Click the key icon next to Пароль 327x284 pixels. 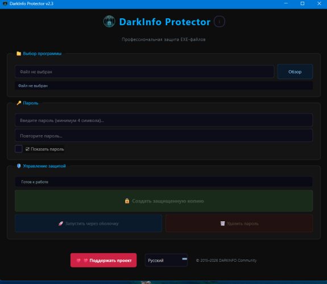(19, 103)
